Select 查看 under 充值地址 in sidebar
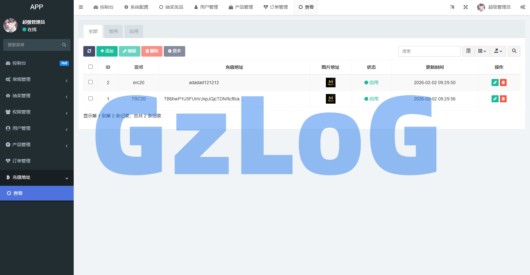The height and width of the screenshot is (275, 530). pyautogui.click(x=37, y=193)
